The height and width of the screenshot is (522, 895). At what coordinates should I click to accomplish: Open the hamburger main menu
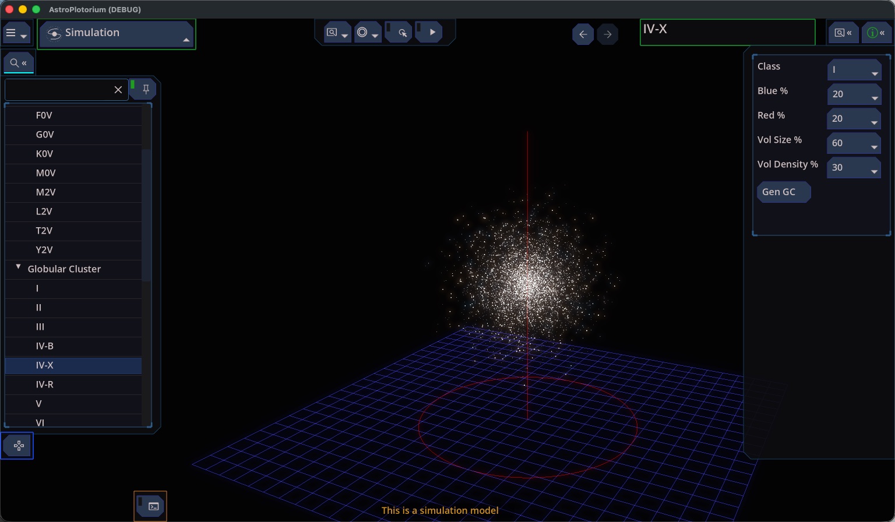[x=16, y=34]
